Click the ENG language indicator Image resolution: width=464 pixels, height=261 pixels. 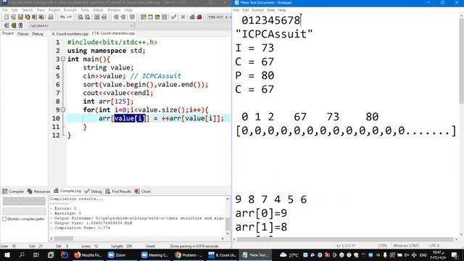pos(423,254)
